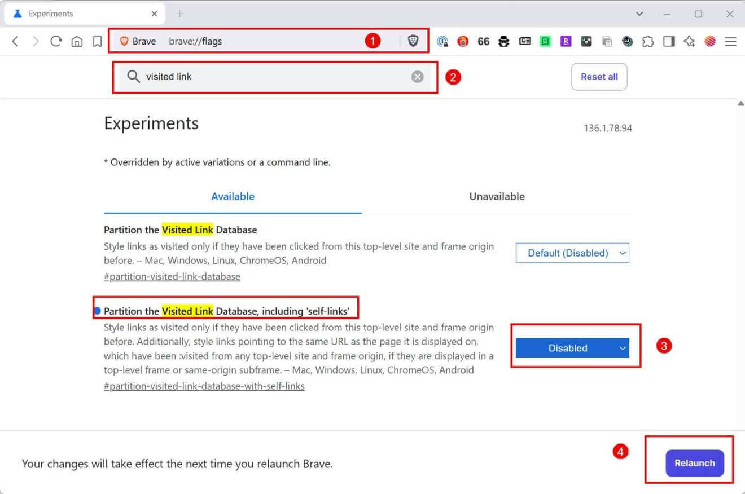Click the purple R extension icon
The image size is (745, 494).
pos(566,41)
